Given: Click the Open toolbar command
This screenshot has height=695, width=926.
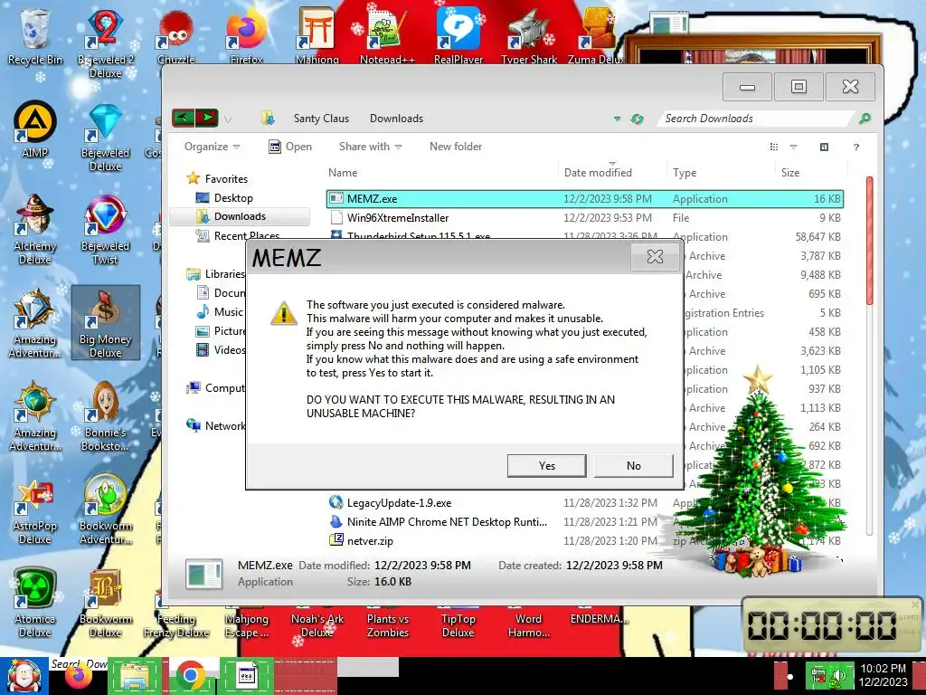Looking at the screenshot, I should [x=290, y=147].
